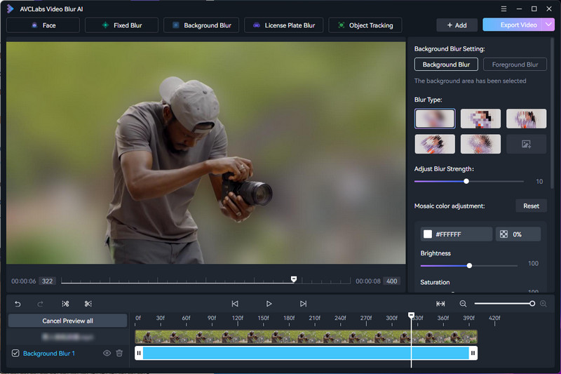The height and width of the screenshot is (374, 561).
Task: Click the left handle of blur clip
Action: 139,353
